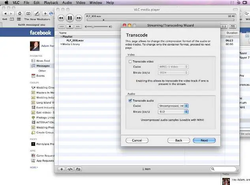Click the playlist search field
The width and height of the screenshot is (250, 185).
224,169
